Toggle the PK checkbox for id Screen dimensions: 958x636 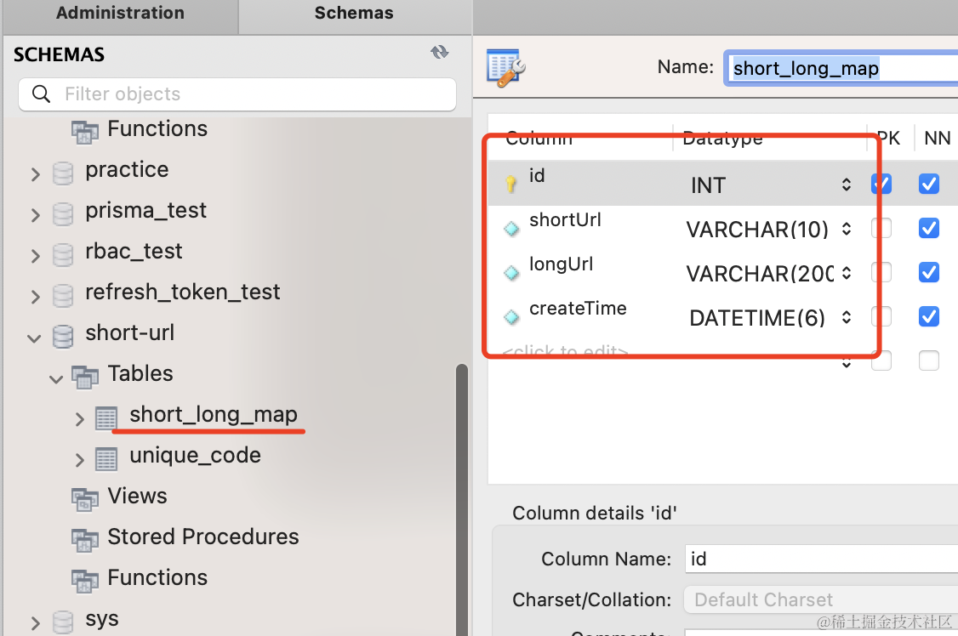882,184
